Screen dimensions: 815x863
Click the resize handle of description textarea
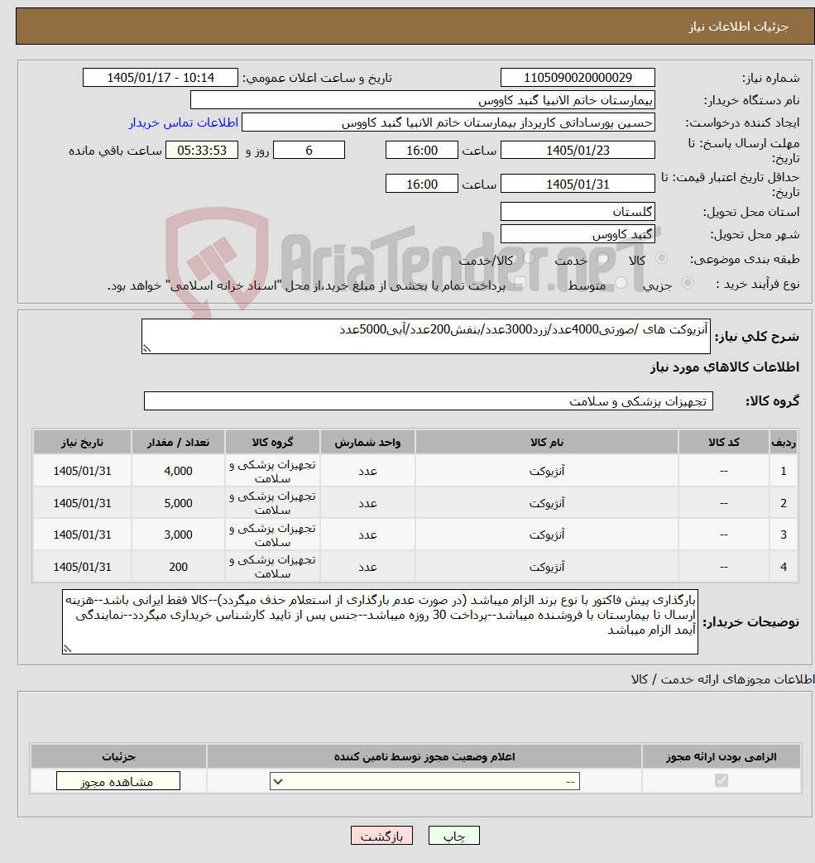point(146,348)
